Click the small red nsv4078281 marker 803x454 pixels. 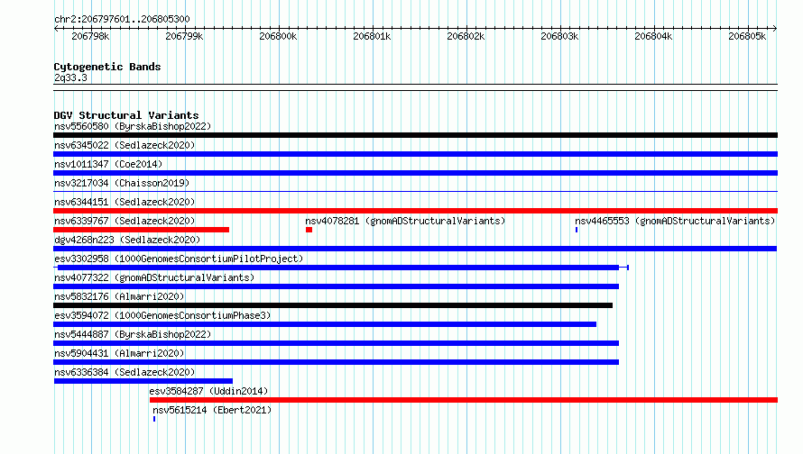click(x=309, y=230)
